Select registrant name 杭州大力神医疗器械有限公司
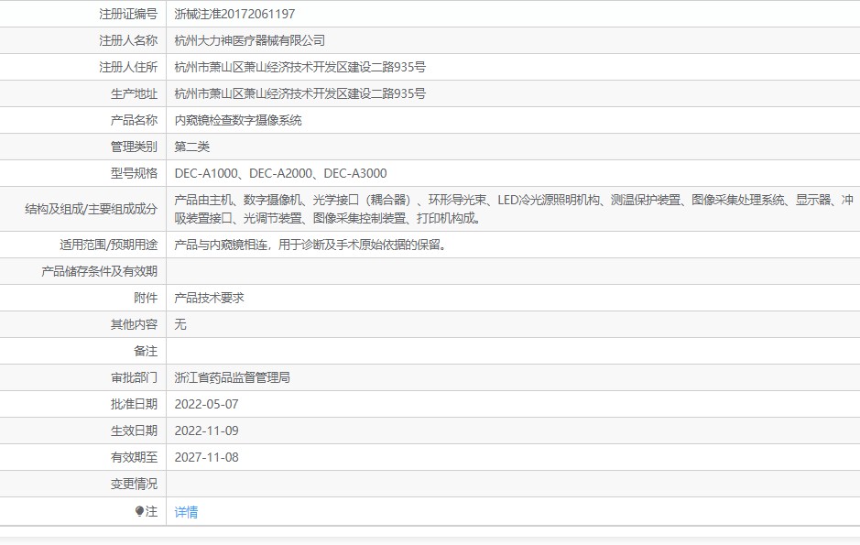 coord(249,40)
